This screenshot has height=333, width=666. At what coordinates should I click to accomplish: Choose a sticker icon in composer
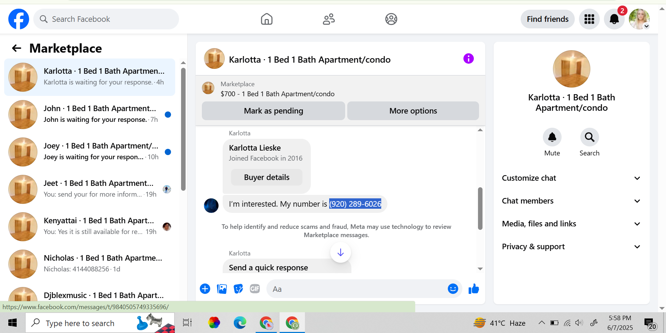click(238, 289)
